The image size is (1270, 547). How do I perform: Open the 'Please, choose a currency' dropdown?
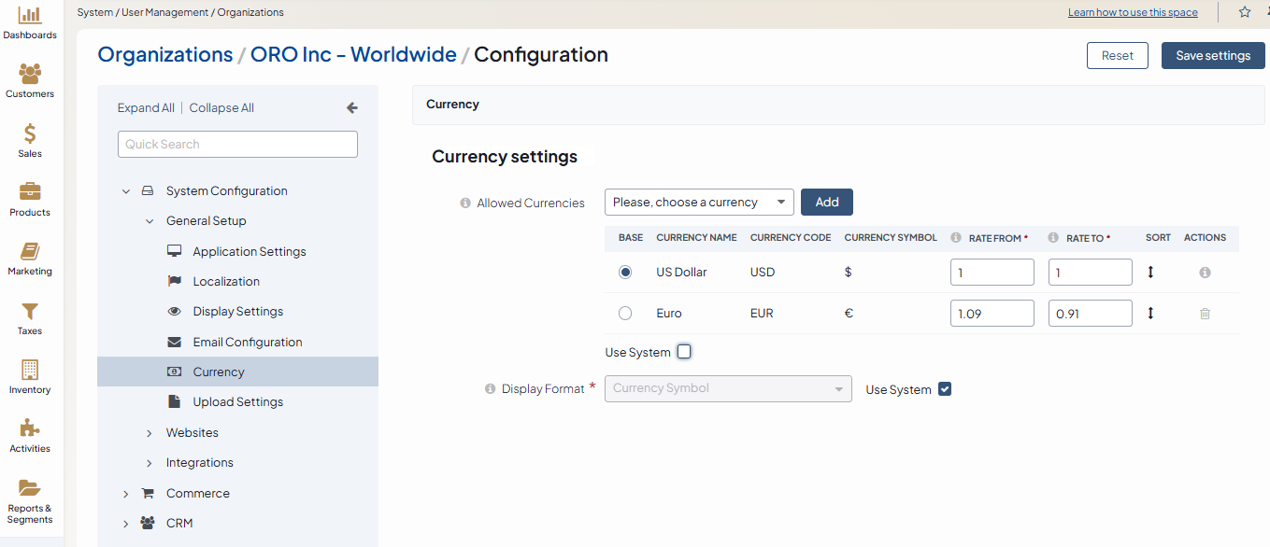coord(699,203)
